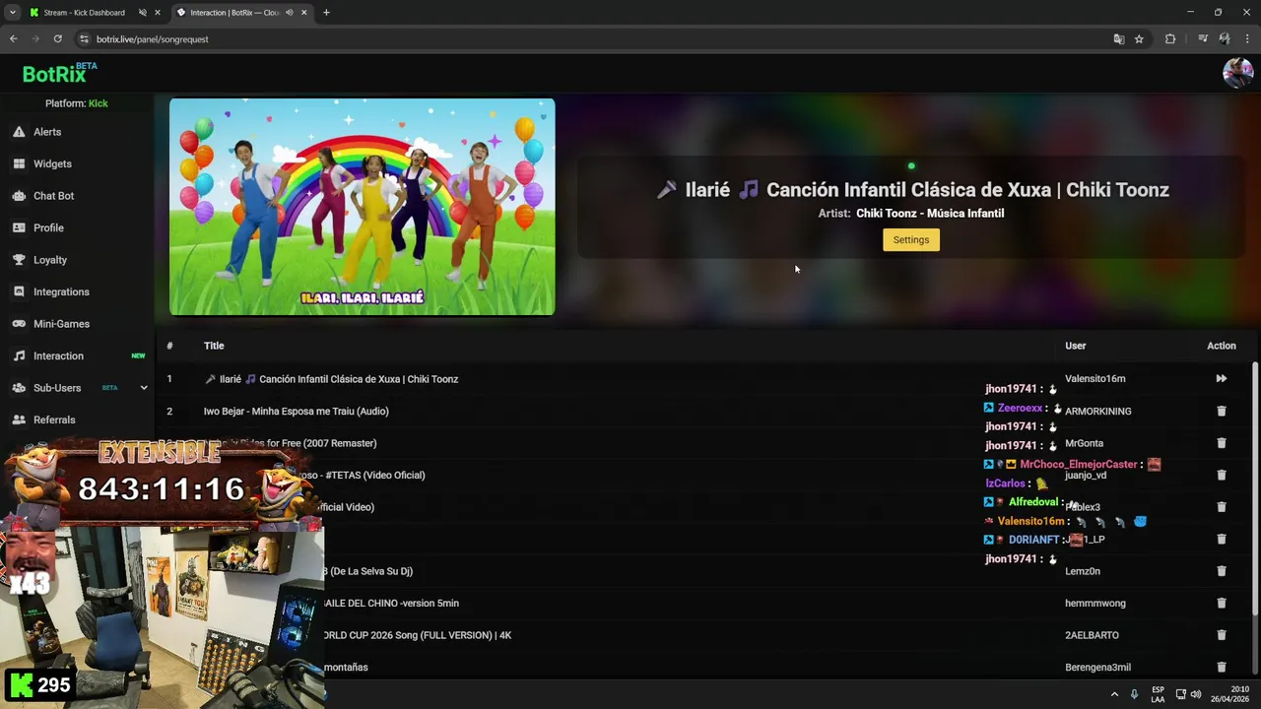
Task: Click the song queue scrollbar
Action: click(x=1255, y=489)
